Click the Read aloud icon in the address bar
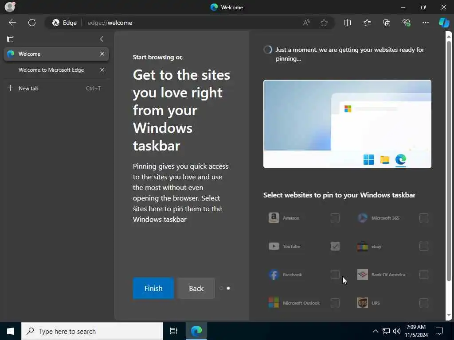Screen dimensions: 454x340 coord(306,23)
